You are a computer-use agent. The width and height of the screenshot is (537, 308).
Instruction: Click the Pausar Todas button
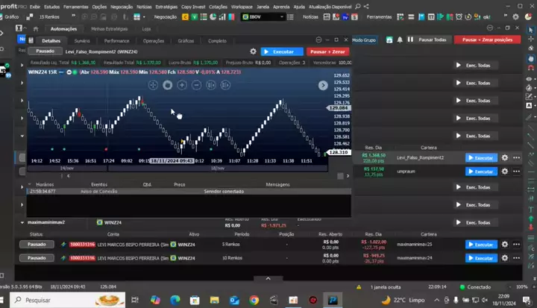tap(432, 40)
